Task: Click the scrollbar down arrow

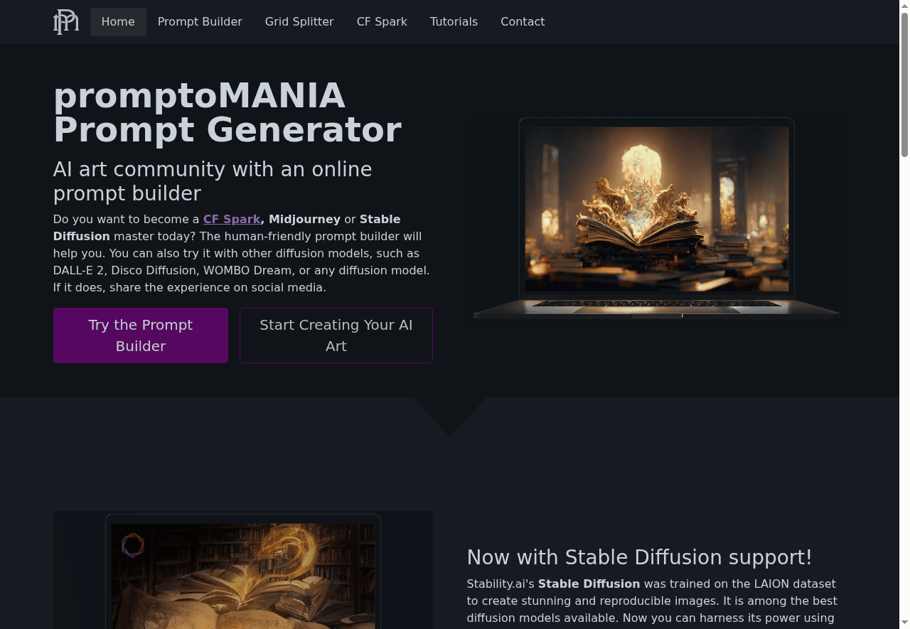Action: tap(904, 623)
